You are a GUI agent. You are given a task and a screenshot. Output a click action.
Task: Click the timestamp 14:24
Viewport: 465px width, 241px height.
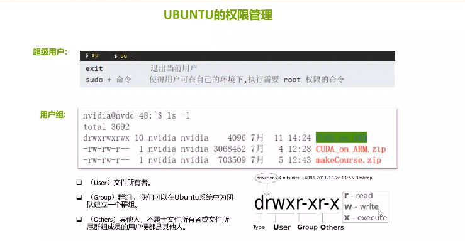click(300, 138)
